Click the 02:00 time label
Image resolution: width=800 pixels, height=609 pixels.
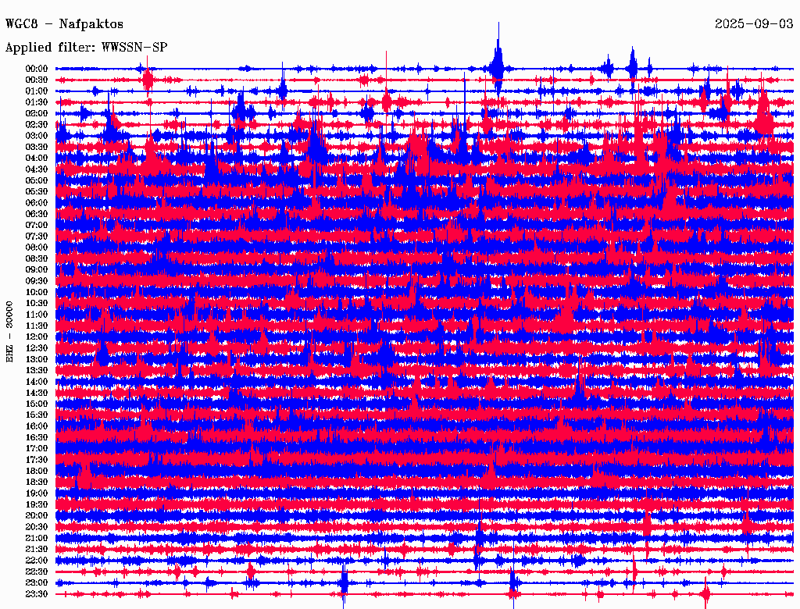click(37, 114)
